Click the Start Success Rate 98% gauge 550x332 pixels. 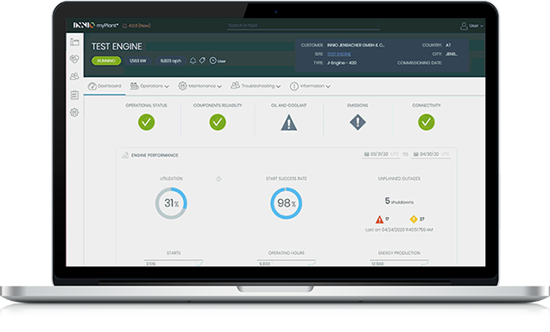click(x=286, y=203)
